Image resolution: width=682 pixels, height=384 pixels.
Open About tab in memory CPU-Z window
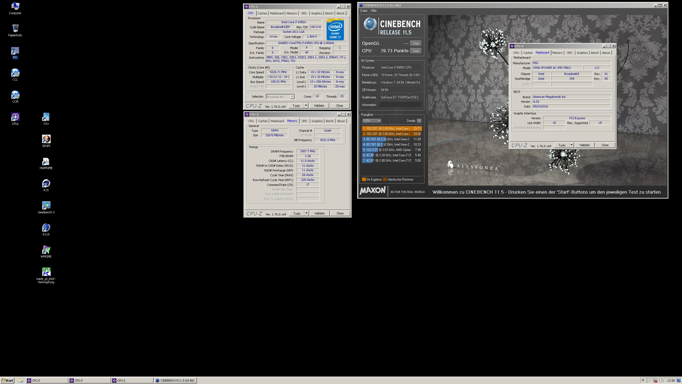(x=341, y=121)
